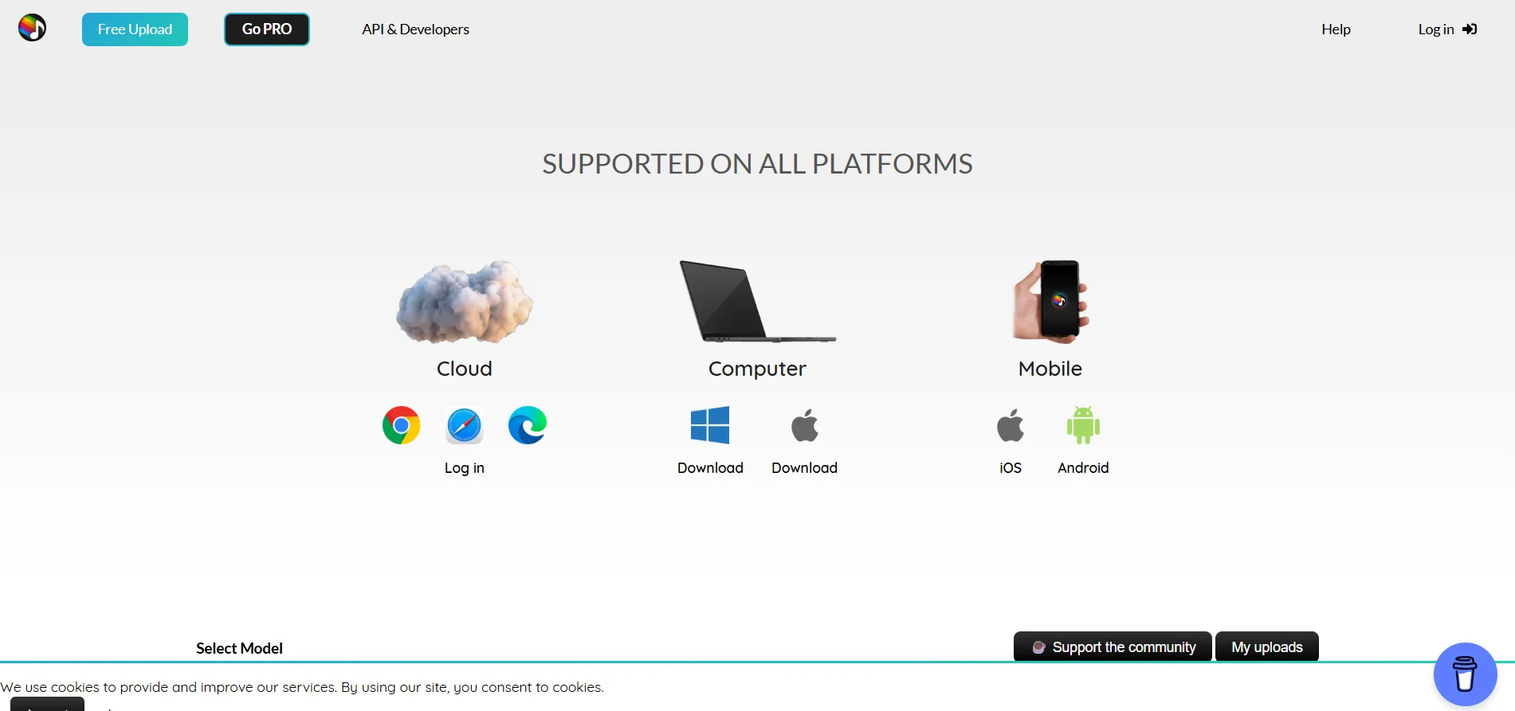Click Download text beneath Mac Apple logo

coord(804,468)
